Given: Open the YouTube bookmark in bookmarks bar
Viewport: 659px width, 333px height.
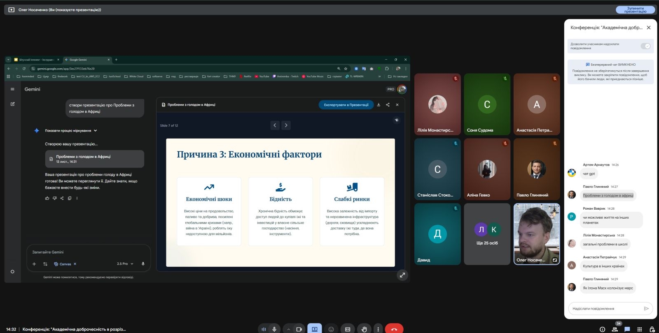Looking at the screenshot, I should coord(262,76).
